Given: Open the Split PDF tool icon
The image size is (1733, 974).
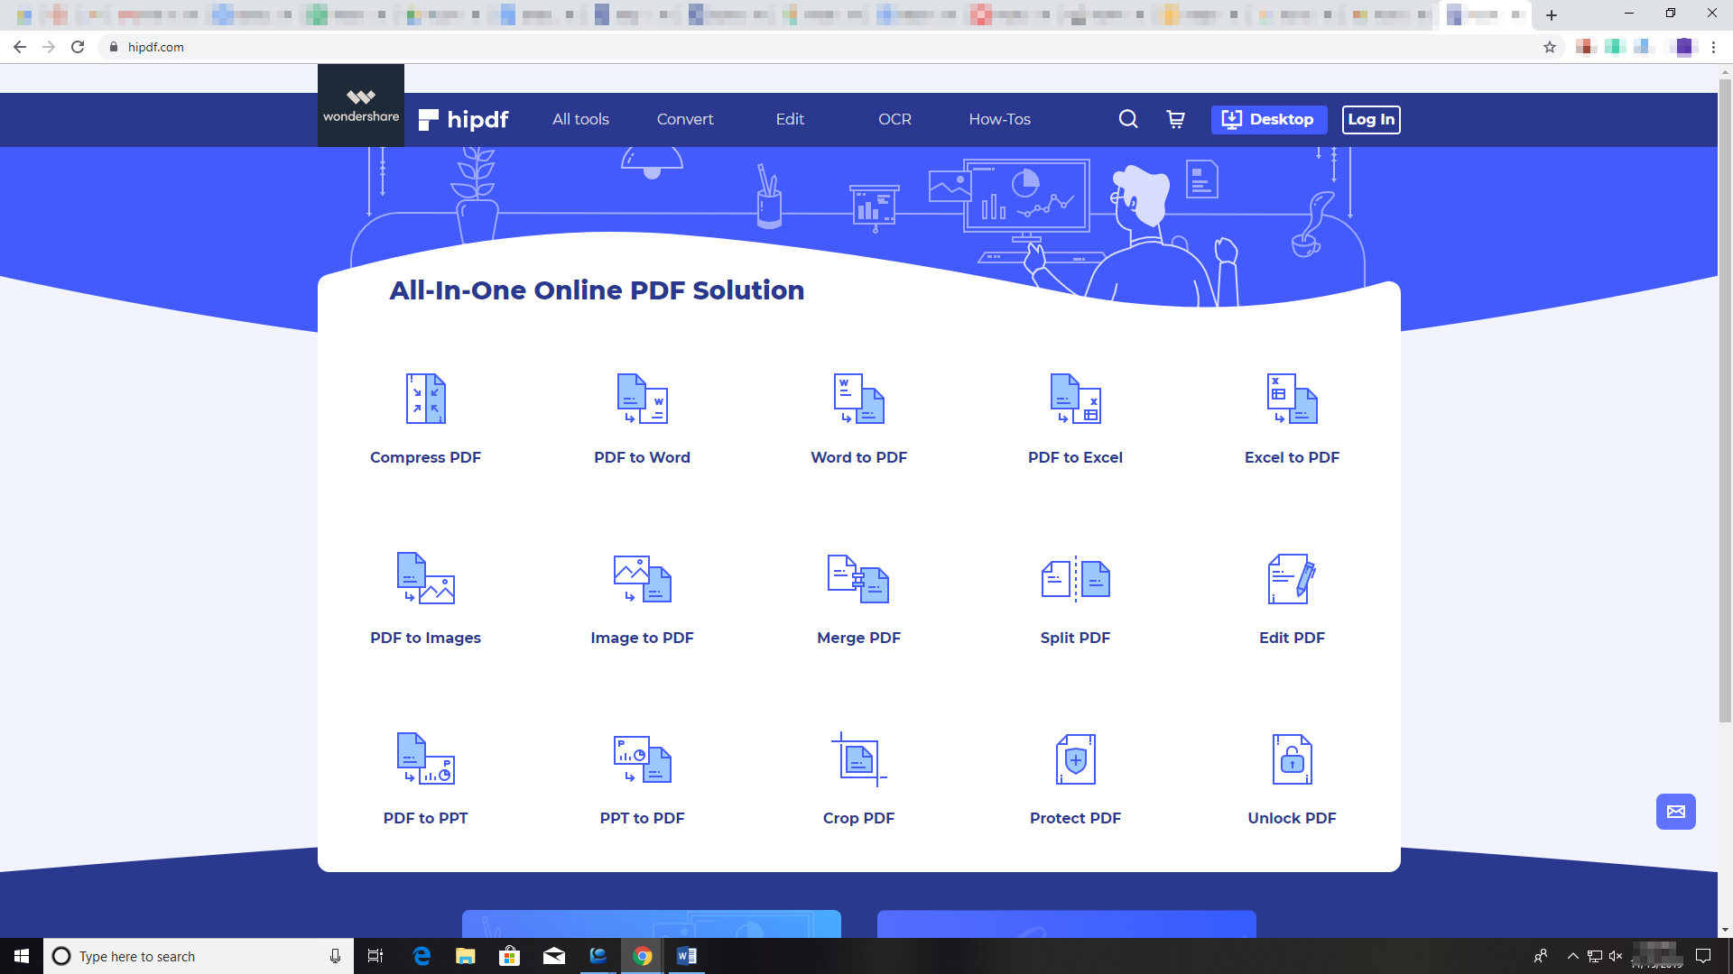Looking at the screenshot, I should [x=1075, y=579].
